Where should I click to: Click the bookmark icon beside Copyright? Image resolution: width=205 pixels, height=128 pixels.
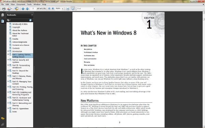(10, 27)
